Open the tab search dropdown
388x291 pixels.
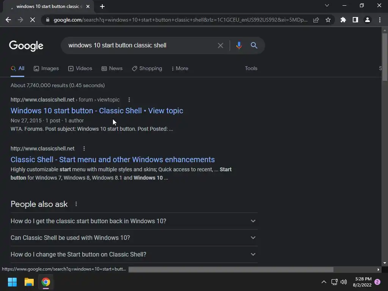click(x=327, y=5)
